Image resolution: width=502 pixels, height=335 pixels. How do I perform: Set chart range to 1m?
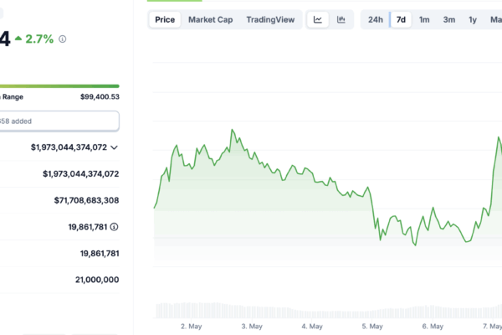coord(424,19)
